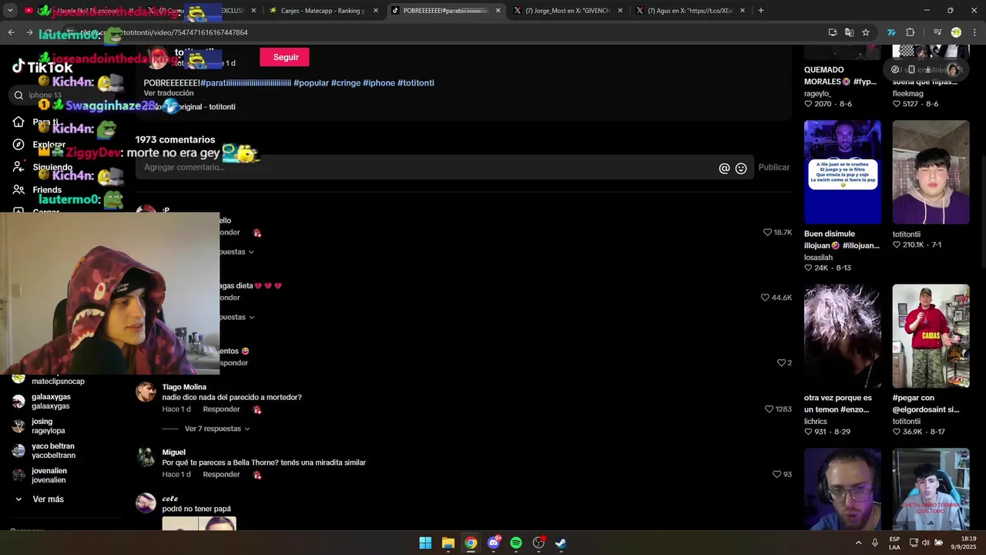Like Tiago Molina's comment heart
The height and width of the screenshot is (555, 986).
(769, 409)
